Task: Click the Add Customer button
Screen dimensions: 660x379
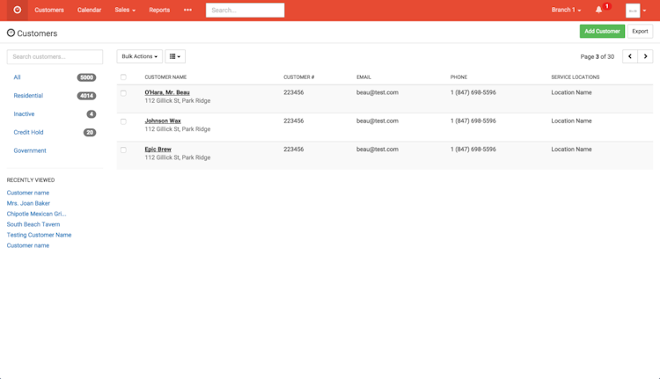Action: 602,31
